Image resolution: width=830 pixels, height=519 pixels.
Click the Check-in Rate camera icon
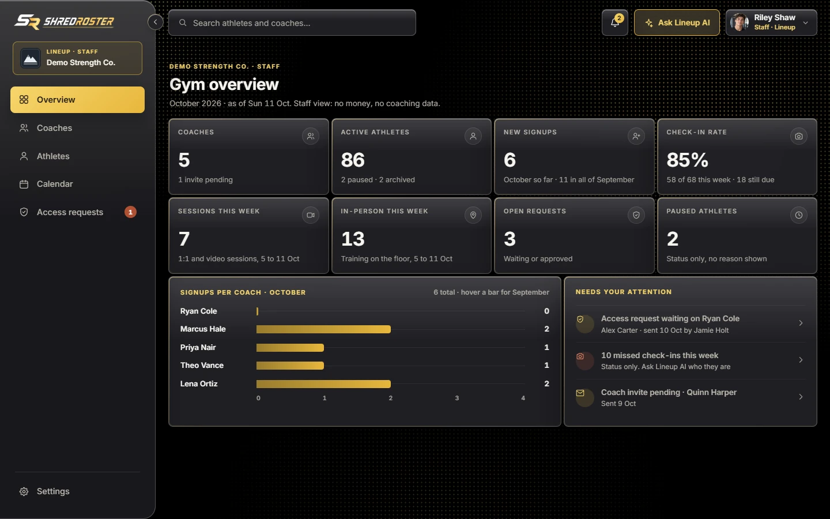(x=799, y=136)
